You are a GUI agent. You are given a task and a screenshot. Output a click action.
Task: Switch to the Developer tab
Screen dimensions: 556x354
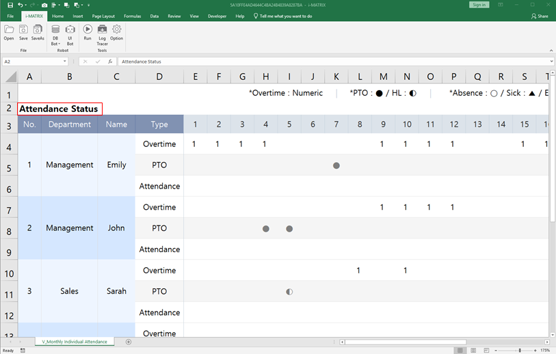coord(217,16)
